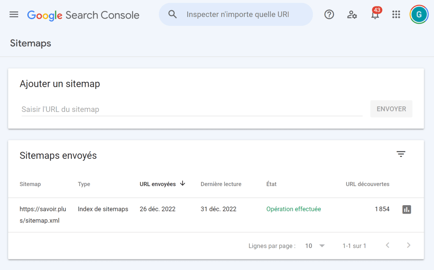Open the sitemap index coverage chart icon
The width and height of the screenshot is (434, 270).
pos(406,209)
